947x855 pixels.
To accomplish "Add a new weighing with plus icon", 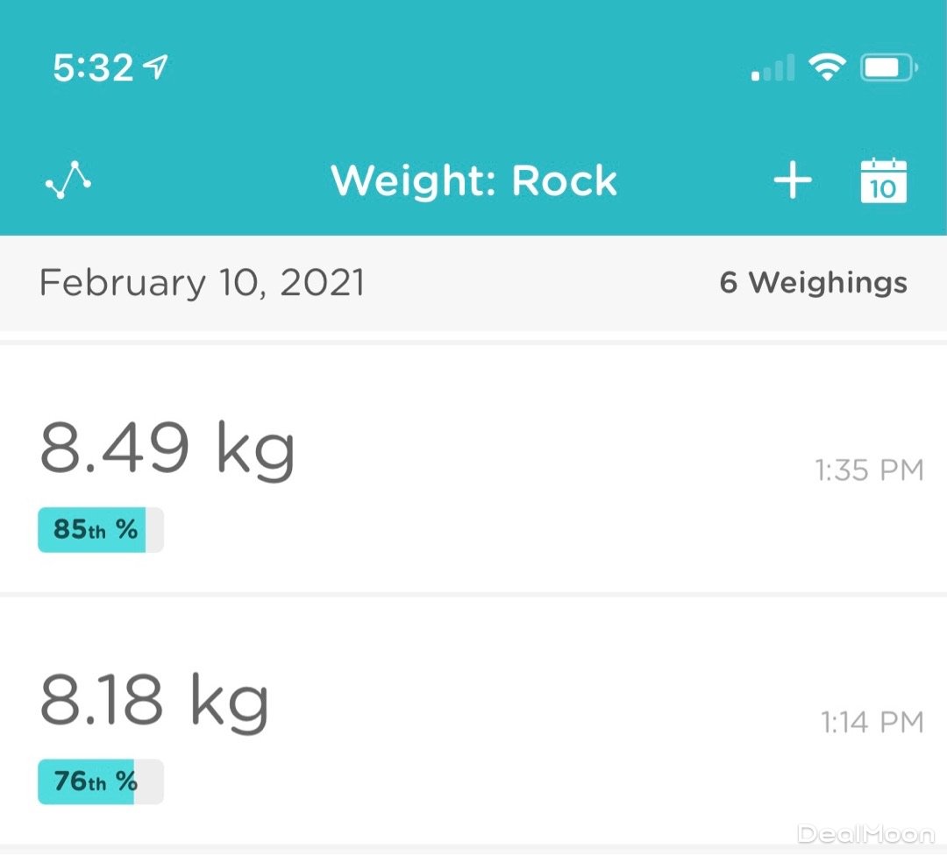I will coord(792,180).
